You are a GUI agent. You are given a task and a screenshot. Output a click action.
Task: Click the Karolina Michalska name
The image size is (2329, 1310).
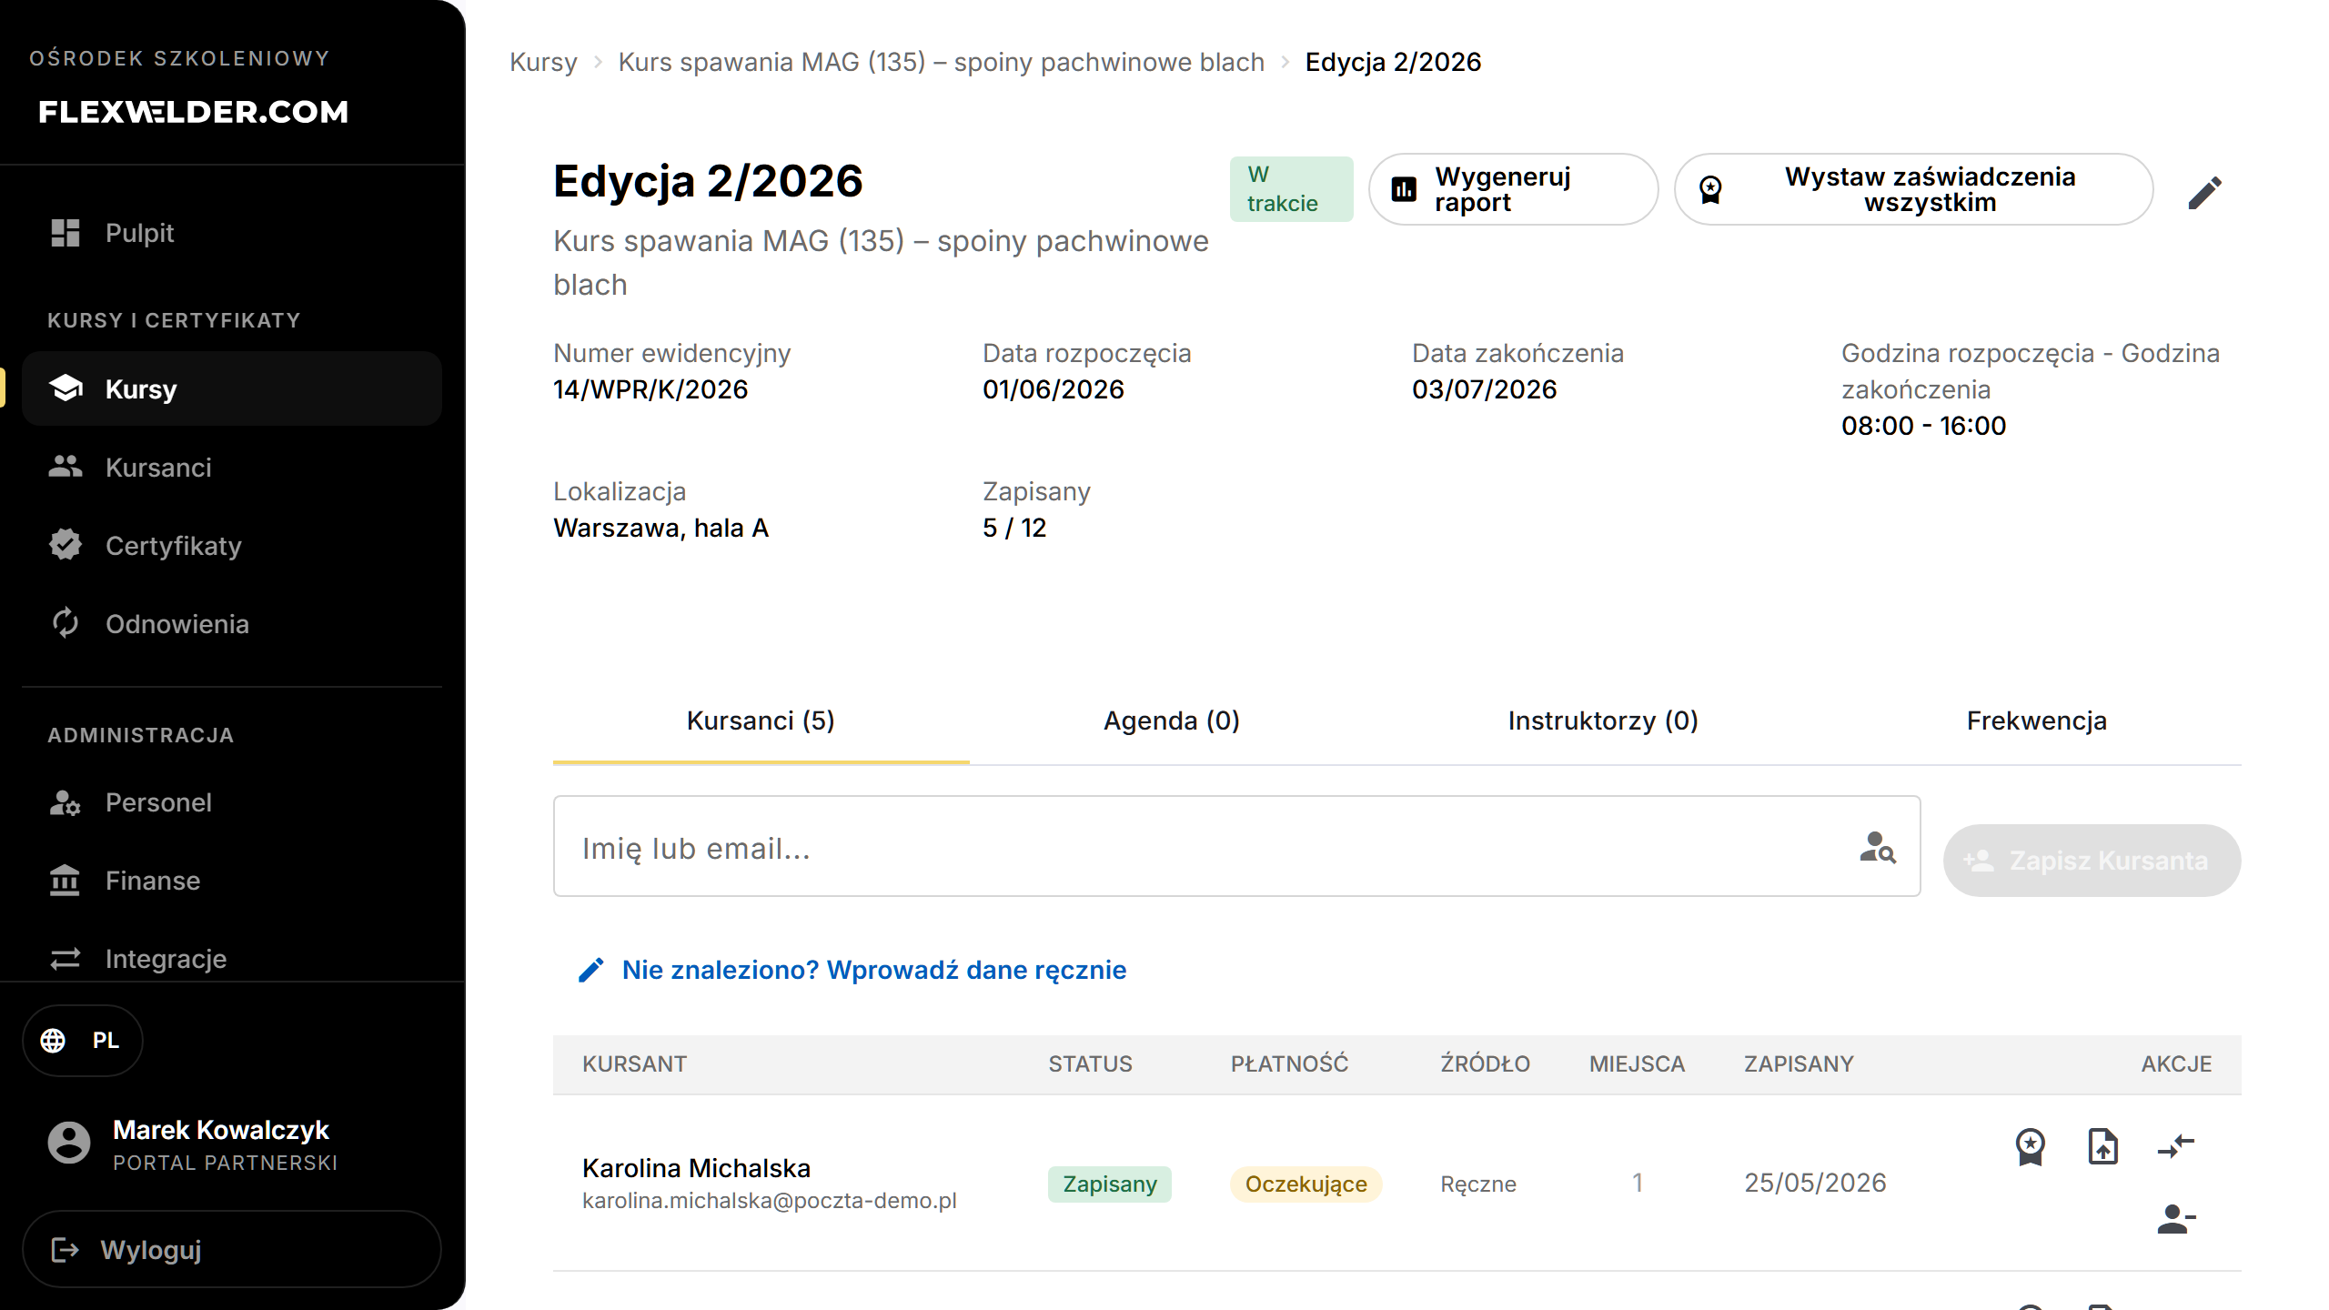coord(696,1168)
